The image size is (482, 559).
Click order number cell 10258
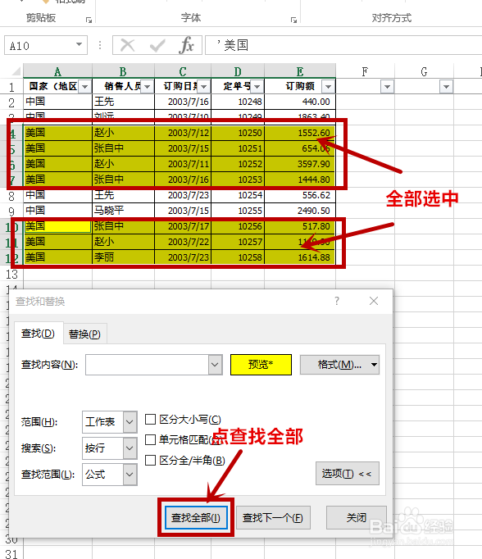click(238, 257)
